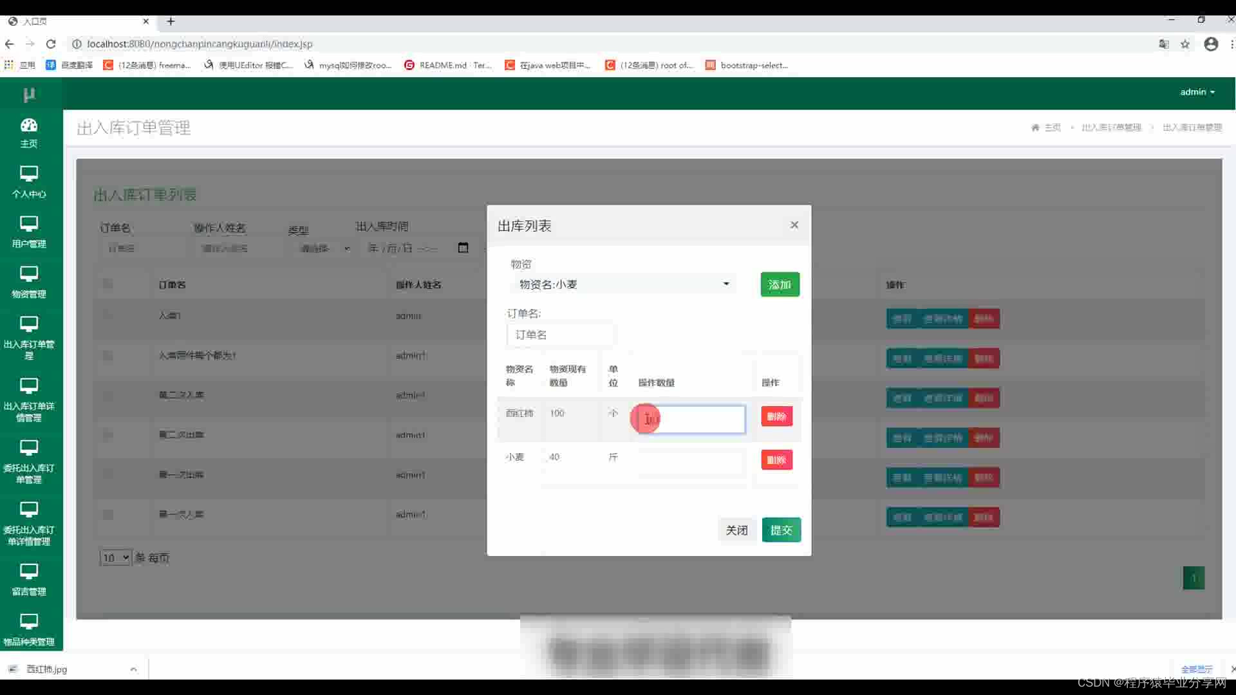This screenshot has width=1236, height=695.
Task: Open 个人中心 monitor icon in sidebar
Action: tap(29, 174)
